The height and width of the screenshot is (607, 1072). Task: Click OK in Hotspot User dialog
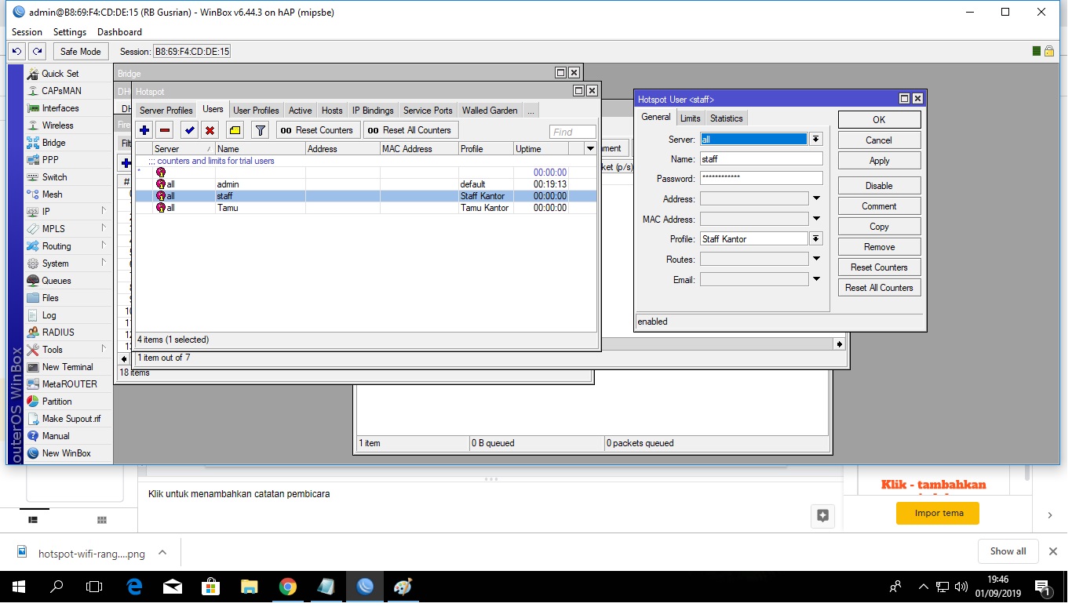coord(879,120)
